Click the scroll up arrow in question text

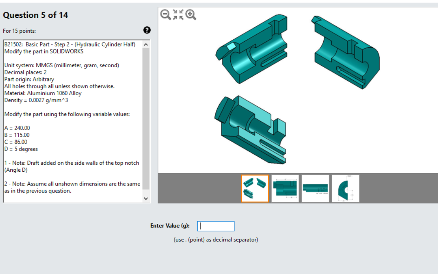click(x=146, y=44)
